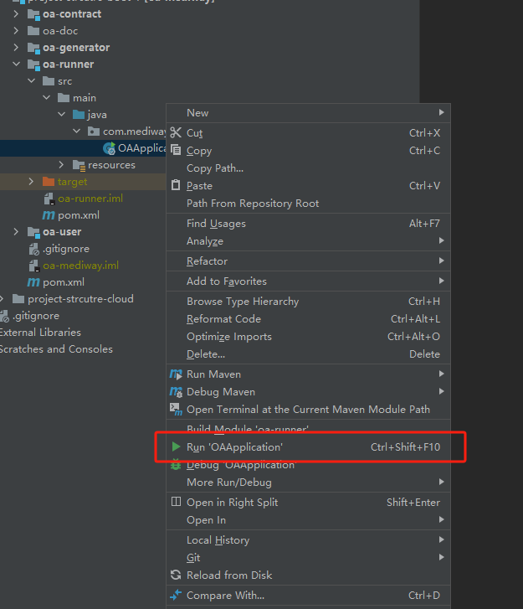This screenshot has height=609, width=523.
Task: Click the Open Terminal icon
Action: click(176, 410)
